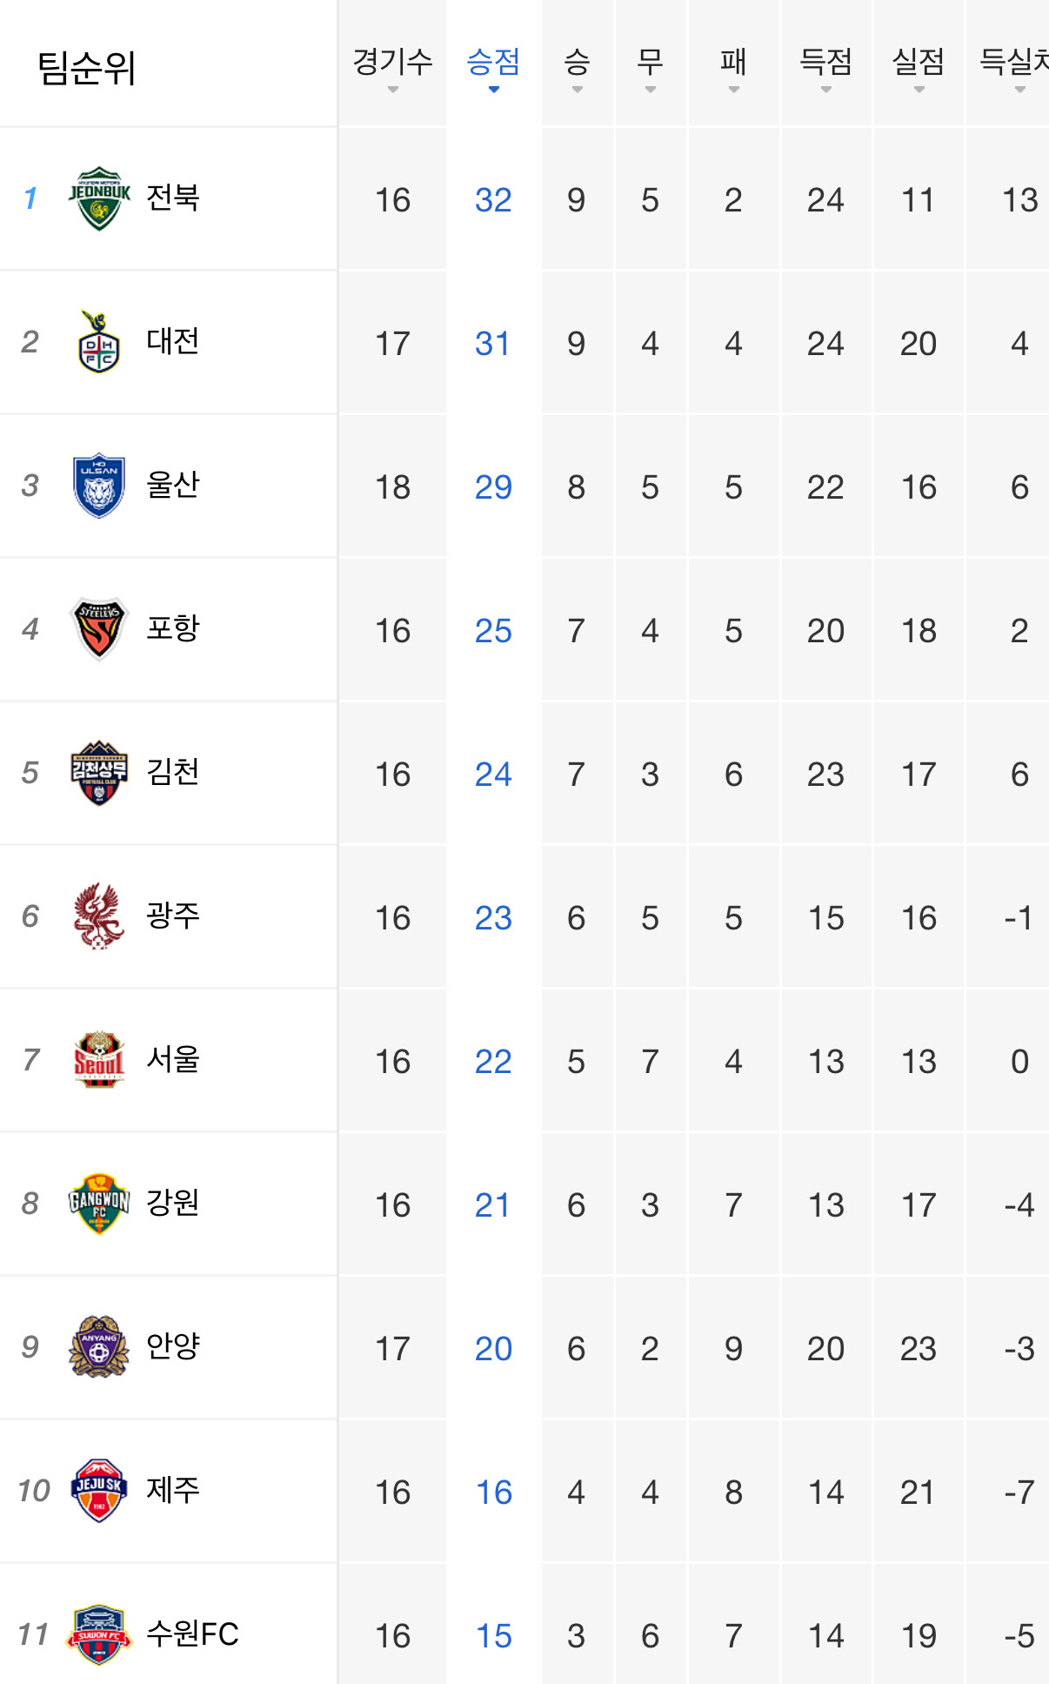This screenshot has width=1049, height=1684.
Task: Click the Jeonbuk team crest icon
Action: click(x=99, y=198)
